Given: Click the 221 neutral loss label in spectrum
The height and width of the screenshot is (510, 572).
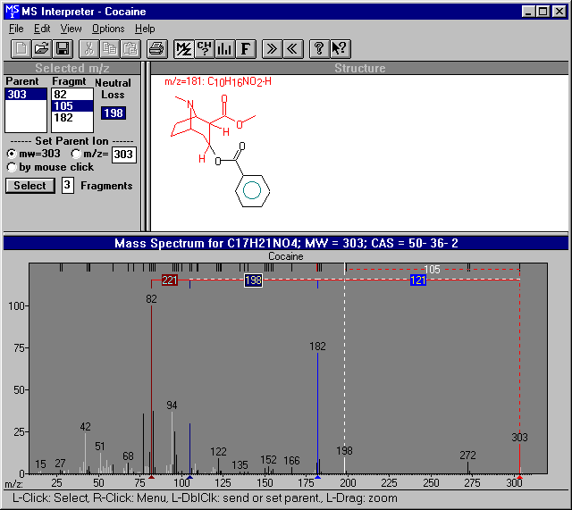Looking at the screenshot, I should (x=170, y=280).
